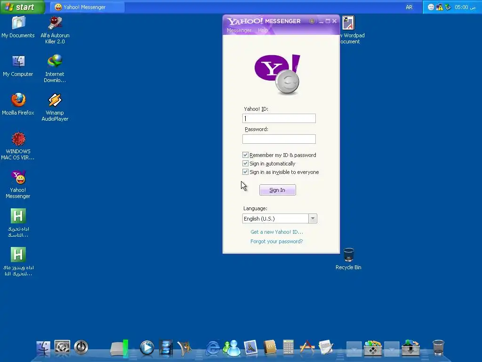This screenshot has width=482, height=362.
Task: Open the film strip movie icon in dock
Action: (x=166, y=348)
